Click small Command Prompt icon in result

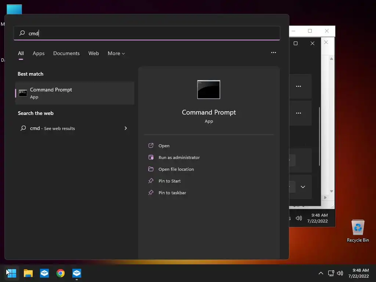[23, 93]
